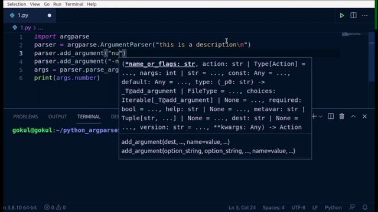Open editor more actions ellipsis
The width and height of the screenshot is (378, 212).
[365, 15]
